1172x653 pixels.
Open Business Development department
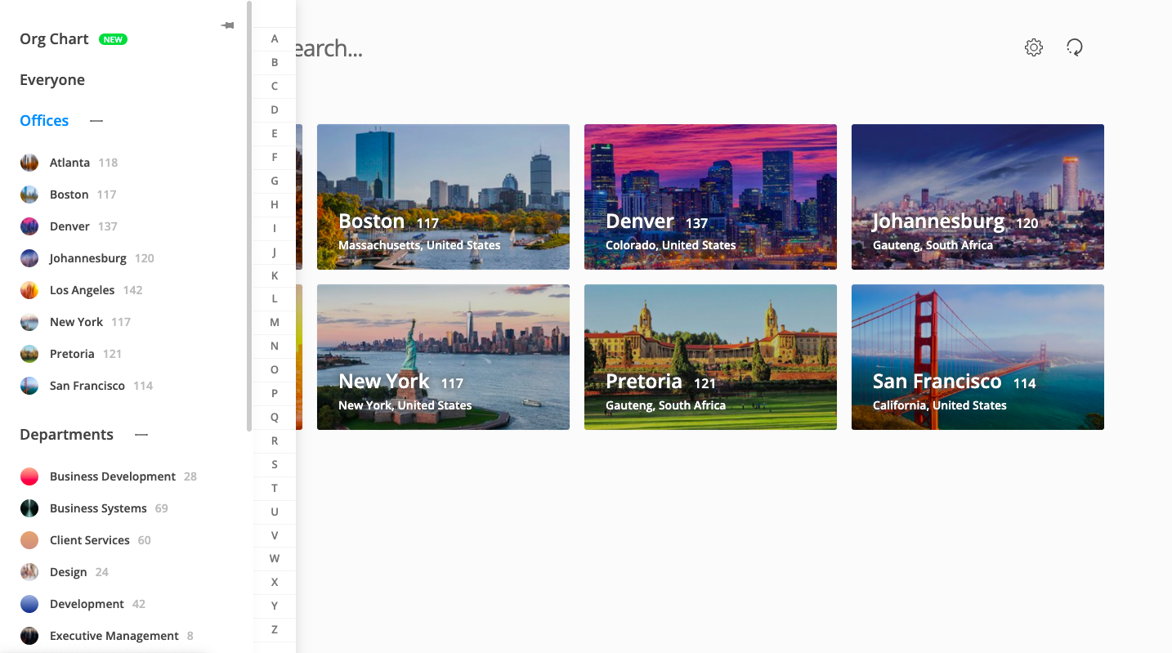pyautogui.click(x=113, y=476)
